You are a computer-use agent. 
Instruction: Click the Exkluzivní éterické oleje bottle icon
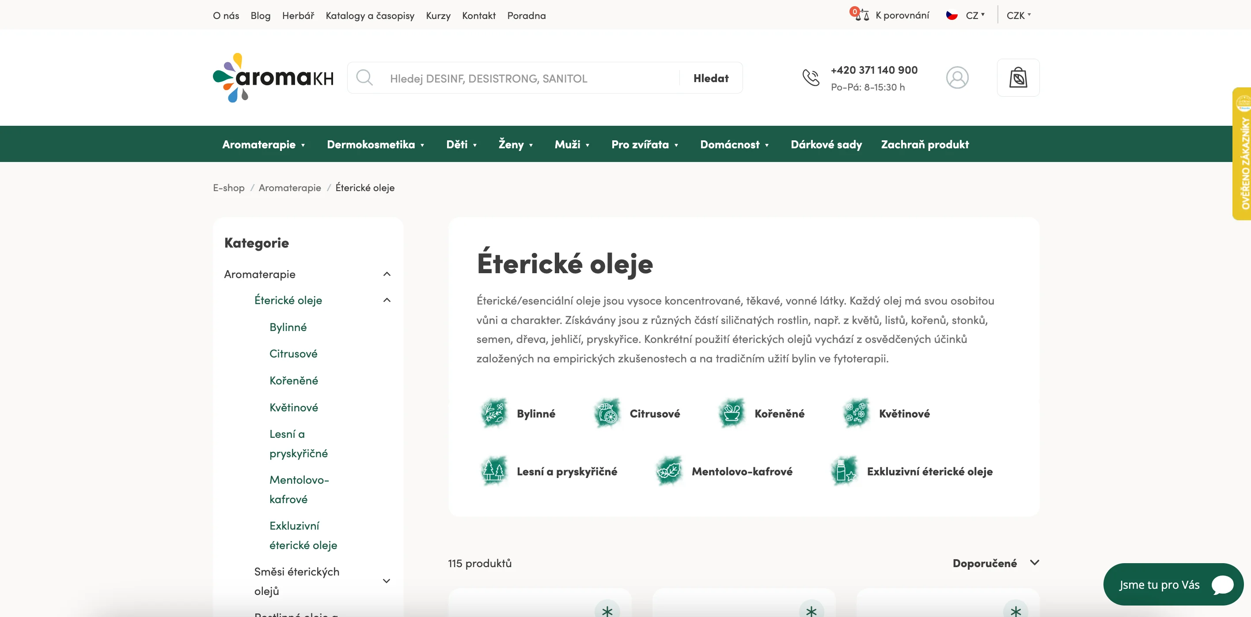(845, 471)
